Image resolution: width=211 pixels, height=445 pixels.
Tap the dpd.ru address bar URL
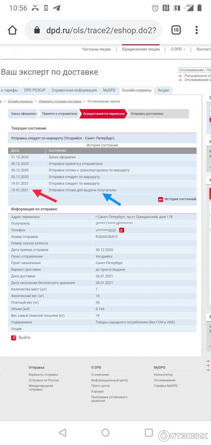100,30
